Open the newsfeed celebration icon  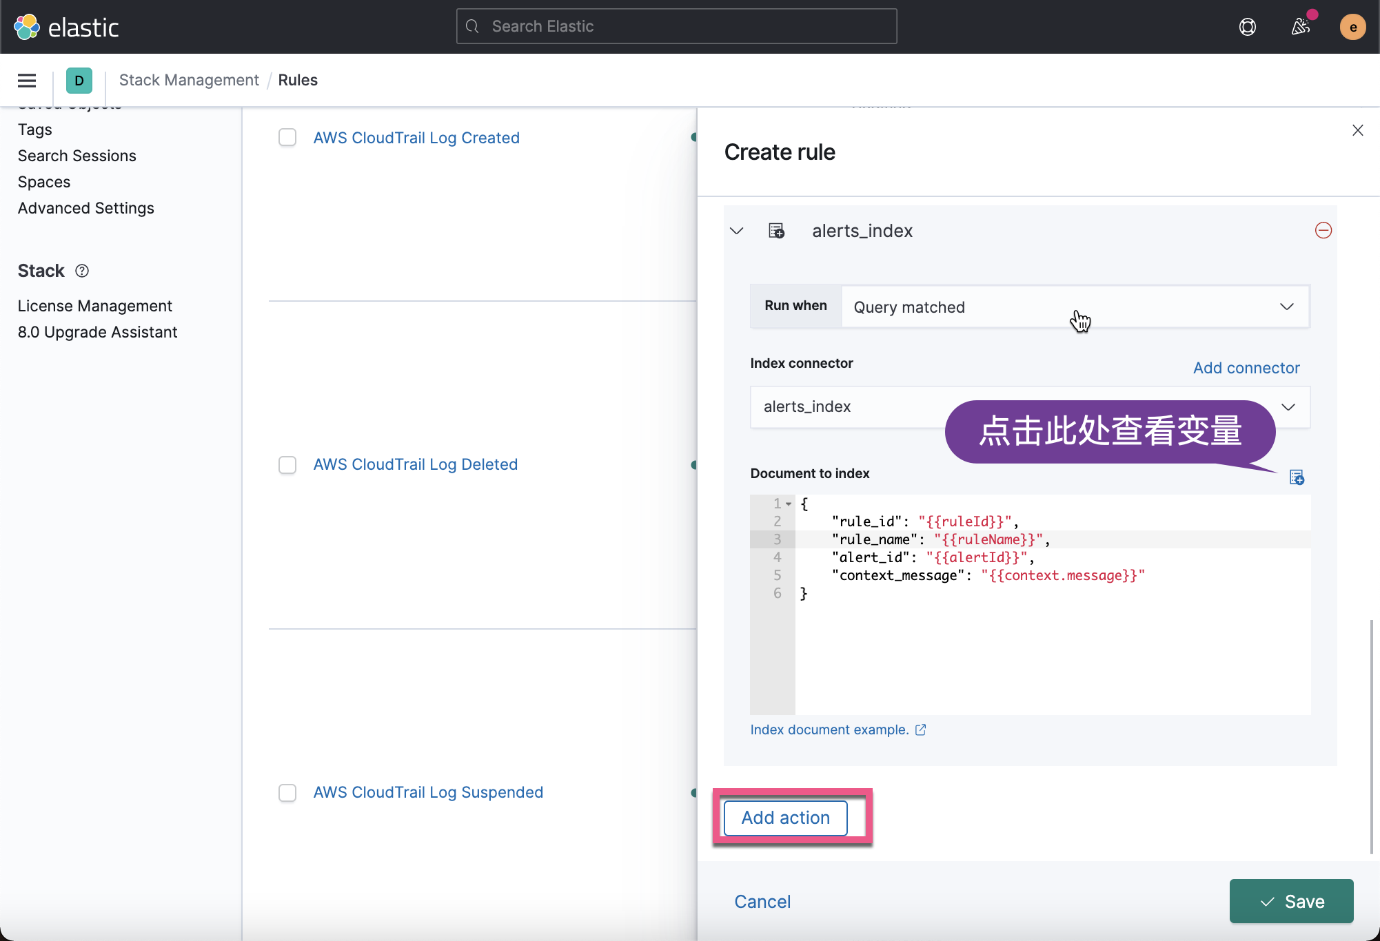coord(1300,27)
